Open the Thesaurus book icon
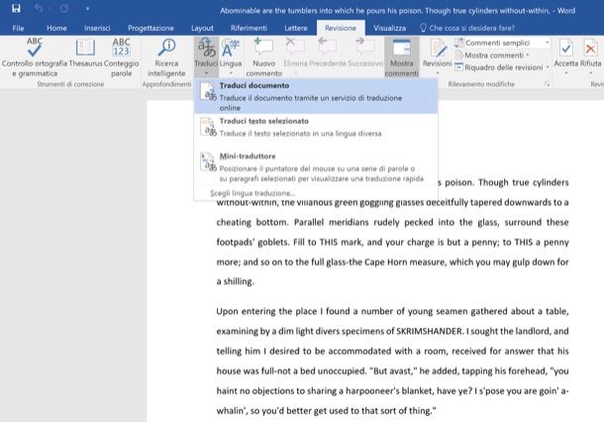Viewport: 604px width, 422px height. click(85, 53)
